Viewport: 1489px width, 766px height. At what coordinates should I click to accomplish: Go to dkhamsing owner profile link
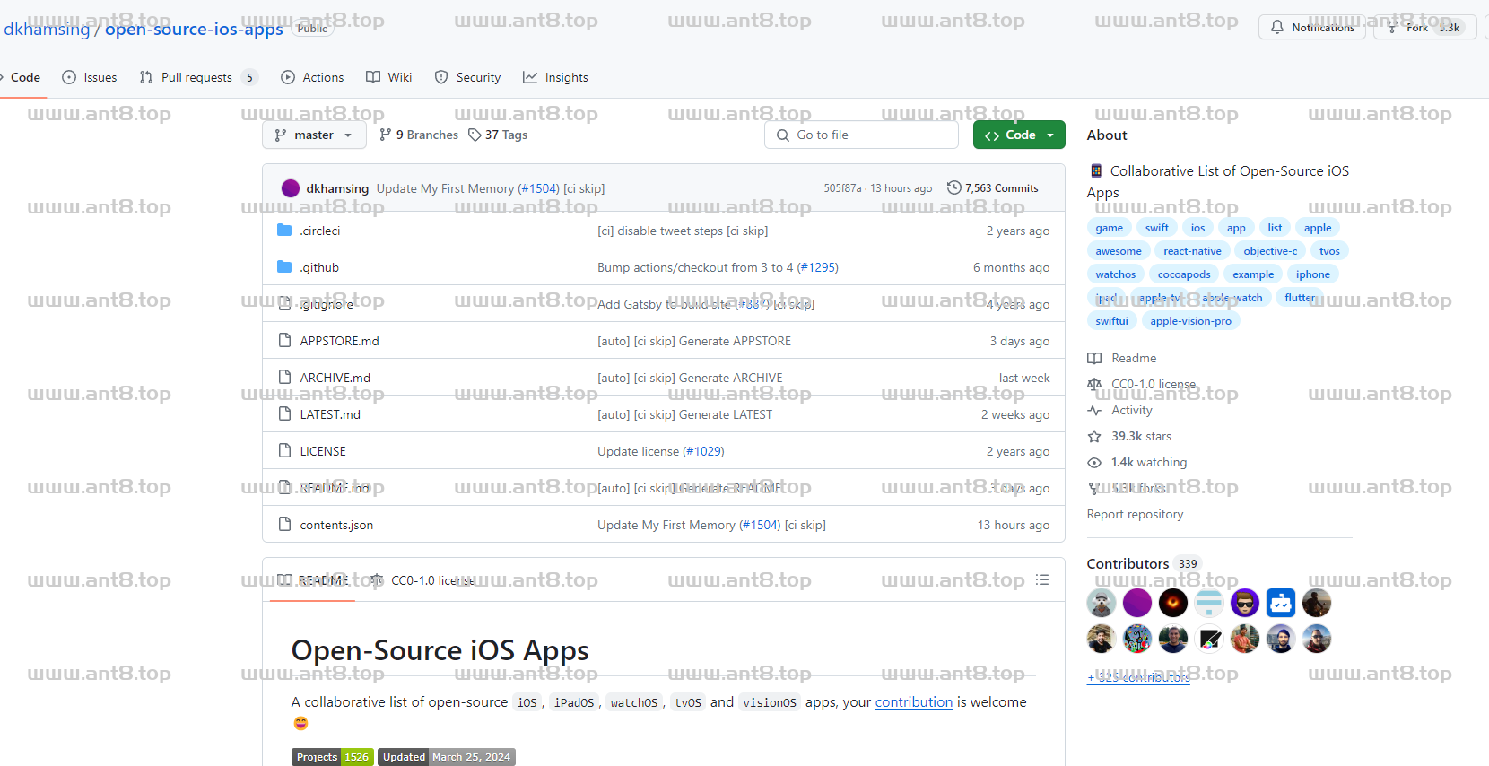click(x=47, y=29)
